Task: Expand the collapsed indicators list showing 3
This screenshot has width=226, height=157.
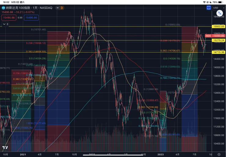Action: pos(5,24)
